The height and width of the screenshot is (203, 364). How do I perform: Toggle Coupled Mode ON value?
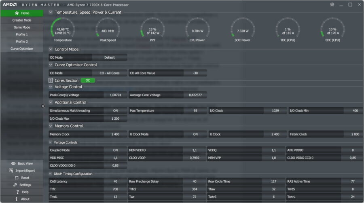[115, 150]
